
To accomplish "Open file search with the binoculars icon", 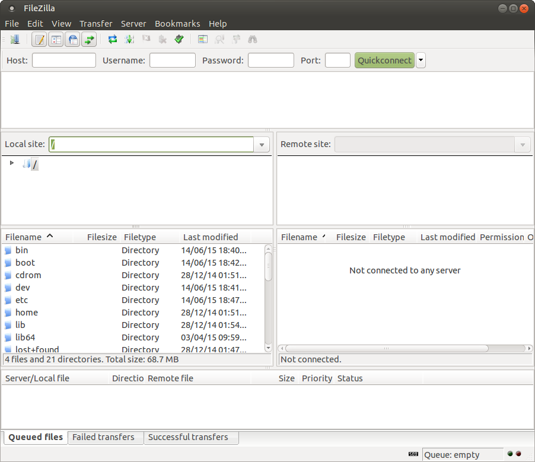I will tap(252, 39).
